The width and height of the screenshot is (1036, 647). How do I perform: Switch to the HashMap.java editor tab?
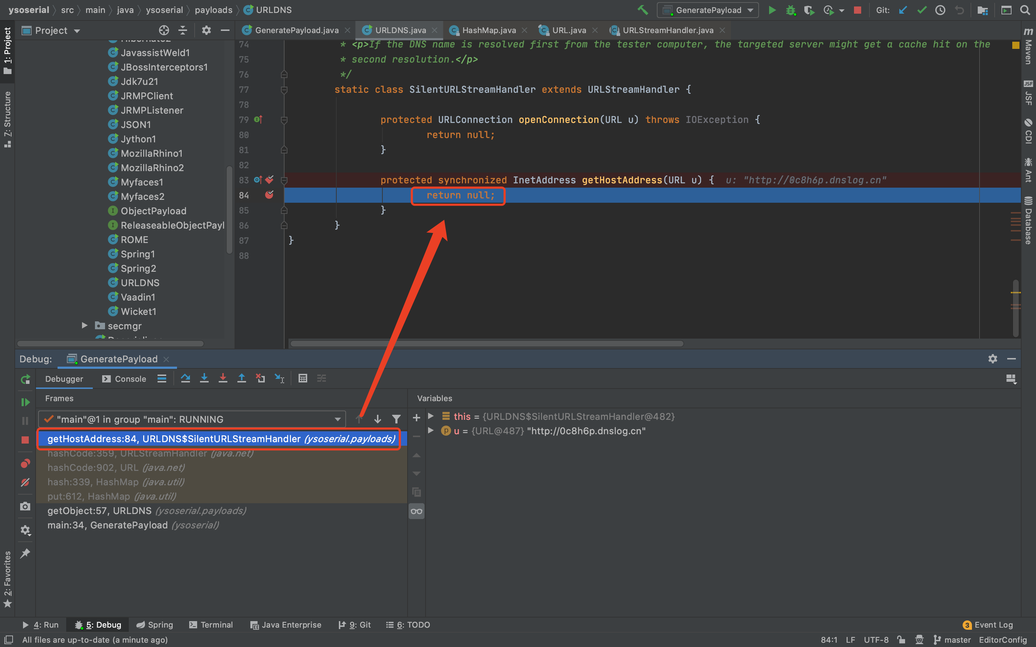coord(489,30)
